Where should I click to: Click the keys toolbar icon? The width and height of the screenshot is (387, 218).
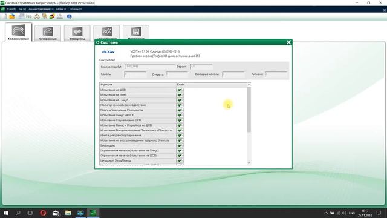(x=44, y=16)
